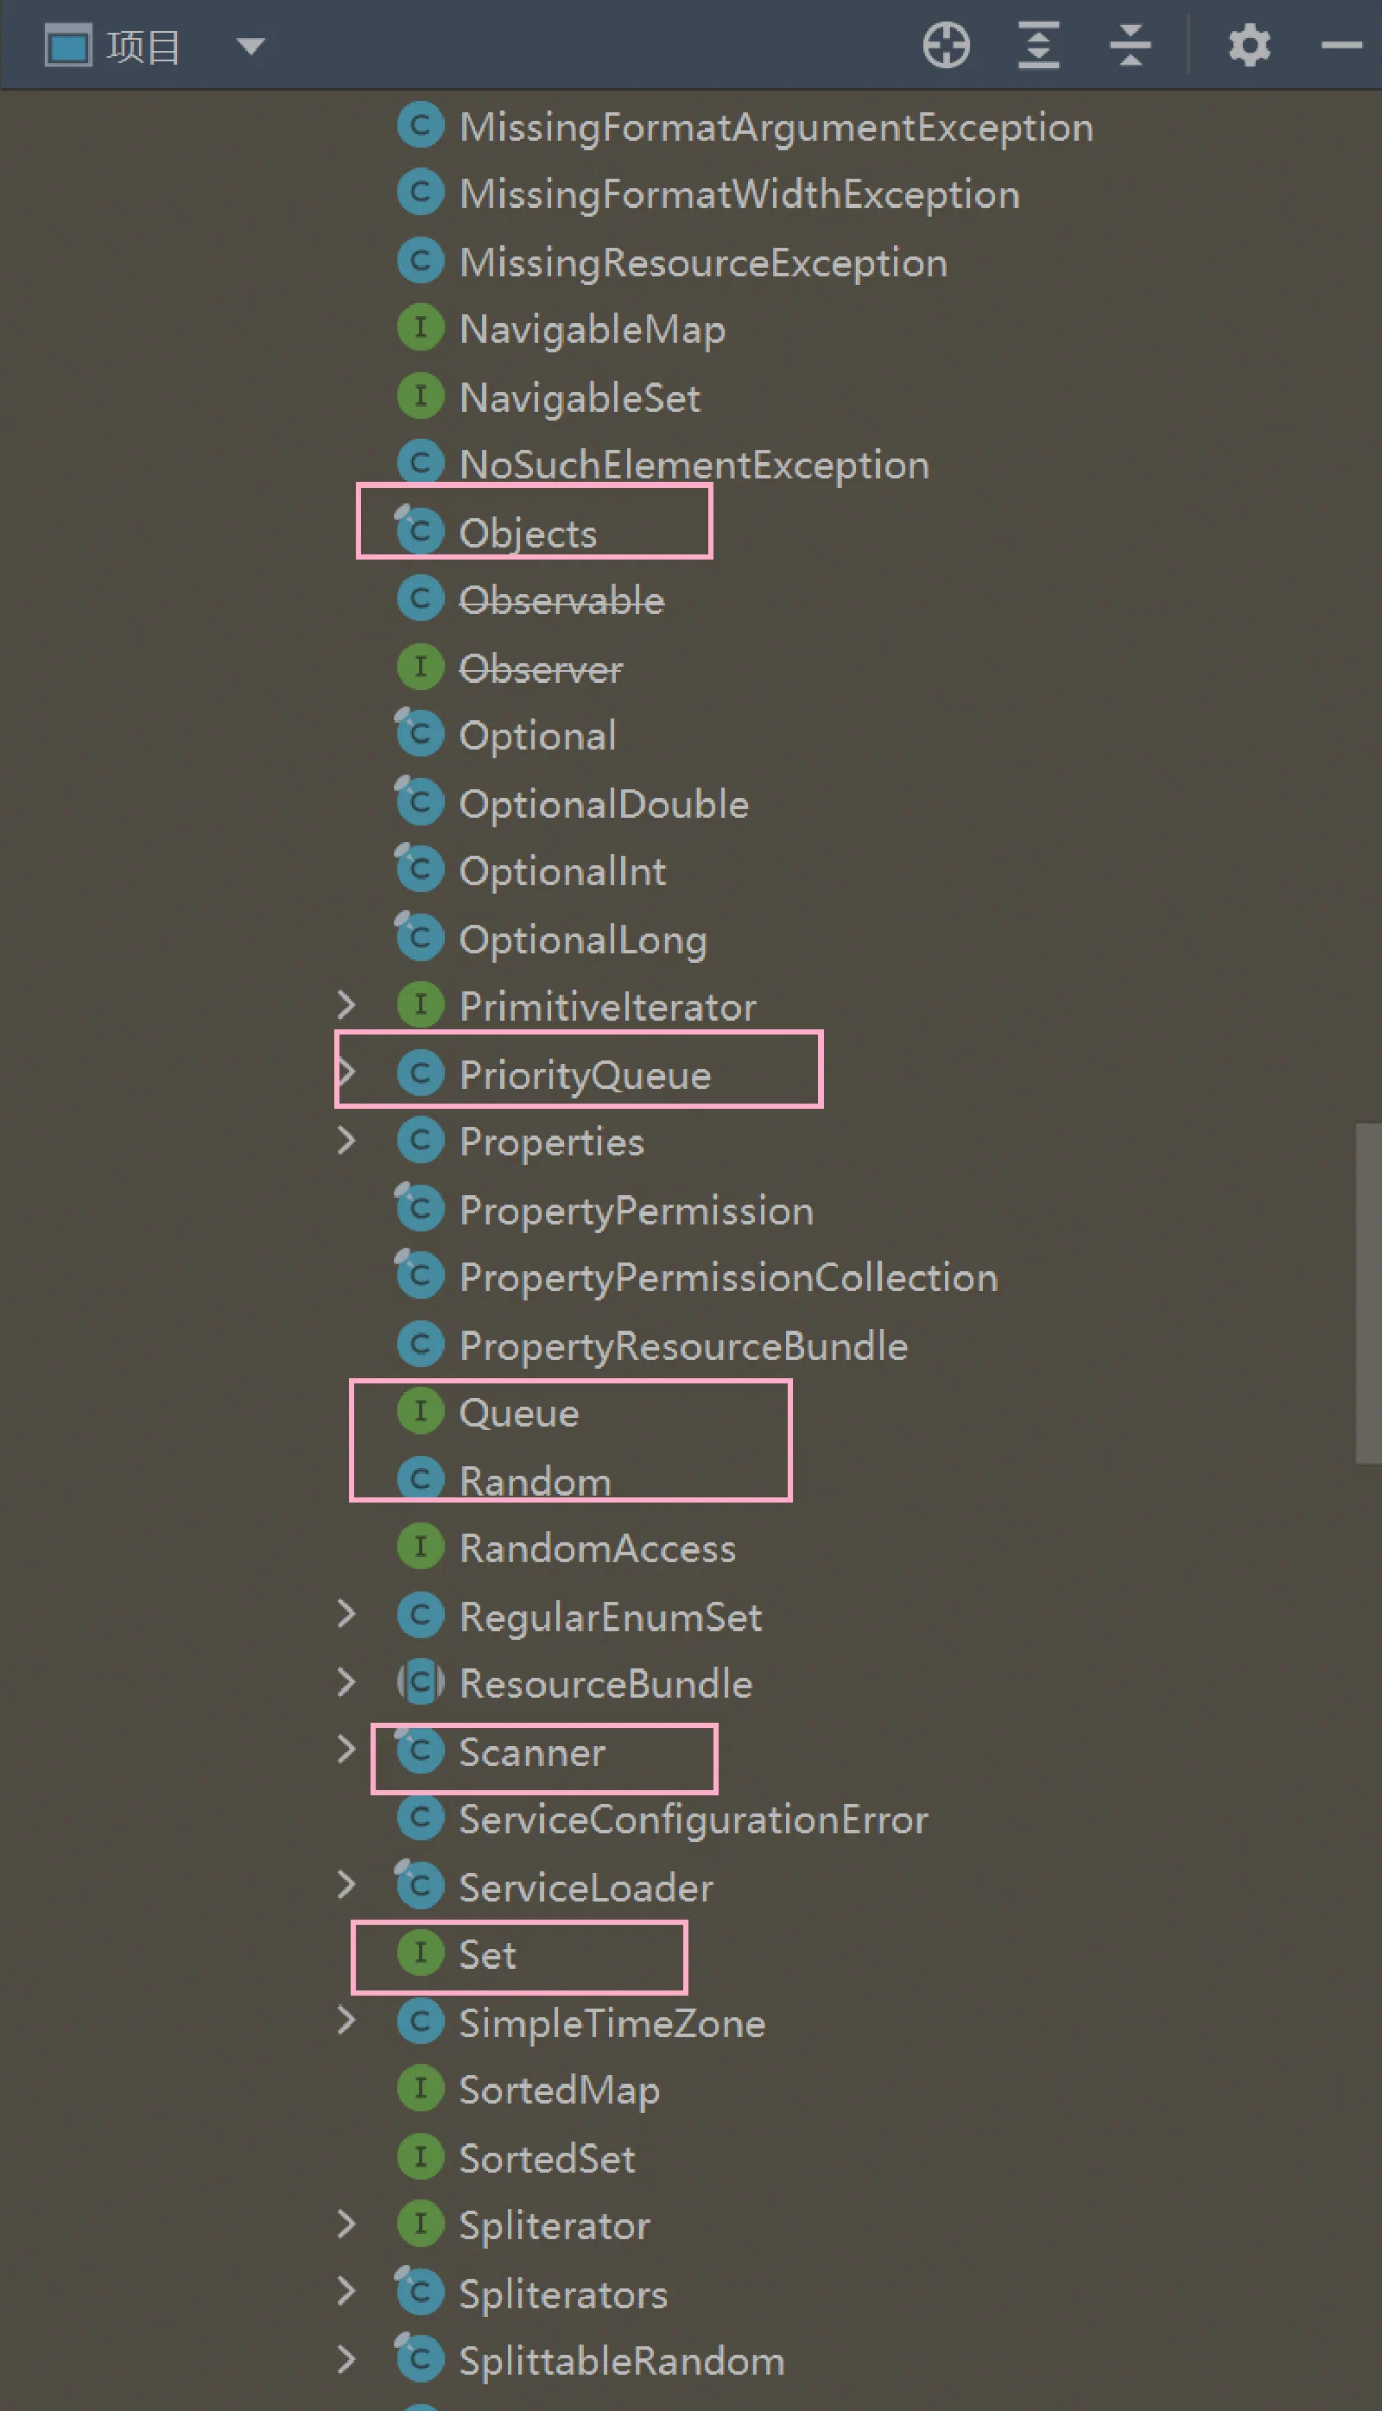Expand the PrimitiveIterator node
This screenshot has height=2411, width=1382.
click(346, 1005)
